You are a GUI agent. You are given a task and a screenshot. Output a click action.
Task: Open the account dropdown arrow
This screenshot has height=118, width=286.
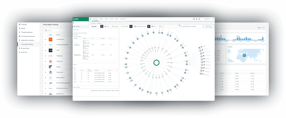(x=213, y=19)
